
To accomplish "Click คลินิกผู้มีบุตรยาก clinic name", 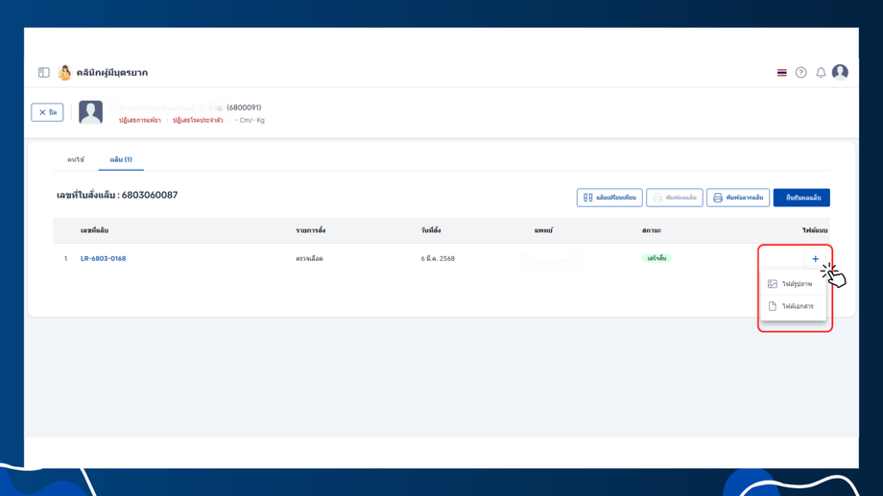I will coord(112,73).
